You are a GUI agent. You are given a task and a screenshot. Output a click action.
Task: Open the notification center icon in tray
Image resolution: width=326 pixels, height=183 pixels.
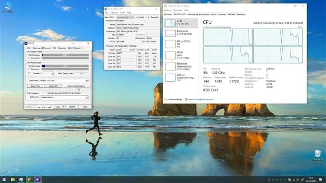point(320,179)
